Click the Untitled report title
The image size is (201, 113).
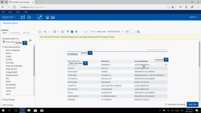click(73, 54)
